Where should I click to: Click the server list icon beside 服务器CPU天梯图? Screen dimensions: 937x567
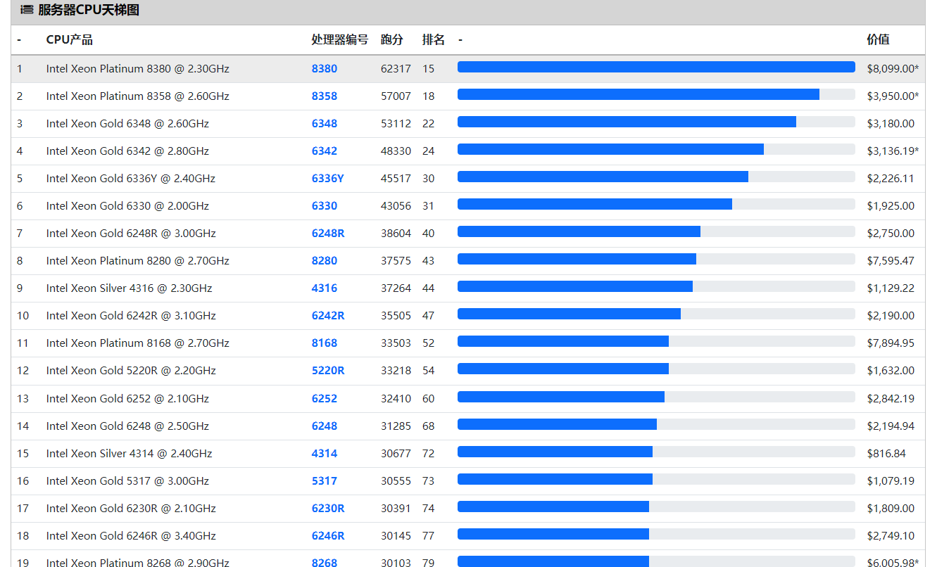(x=27, y=11)
